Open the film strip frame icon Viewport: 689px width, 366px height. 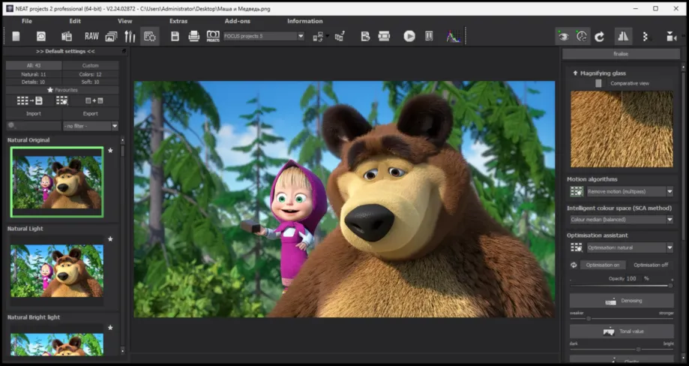(x=384, y=36)
